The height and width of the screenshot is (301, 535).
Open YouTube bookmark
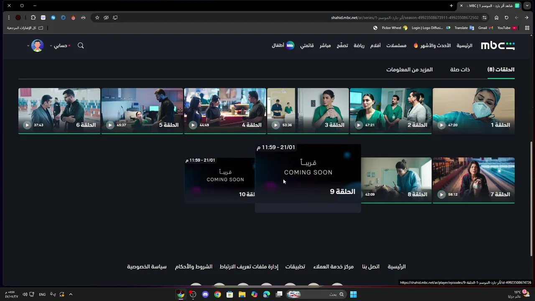[507, 28]
